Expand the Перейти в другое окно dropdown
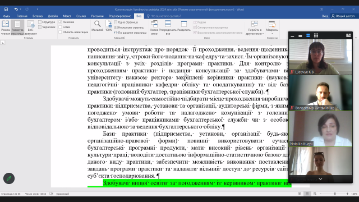 [x=255, y=27]
